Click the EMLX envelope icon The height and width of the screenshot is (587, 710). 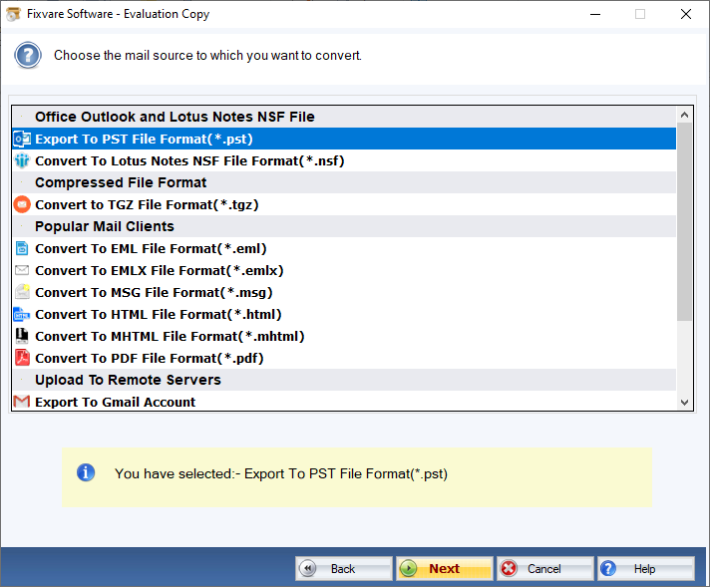pos(22,270)
